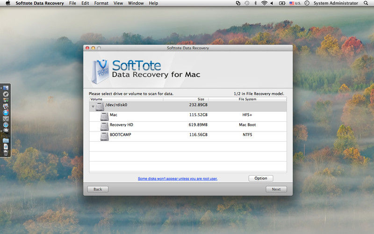The height and width of the screenshot is (234, 374).
Task: Click 'Please select drive or volume' instruction text
Action: (131, 94)
